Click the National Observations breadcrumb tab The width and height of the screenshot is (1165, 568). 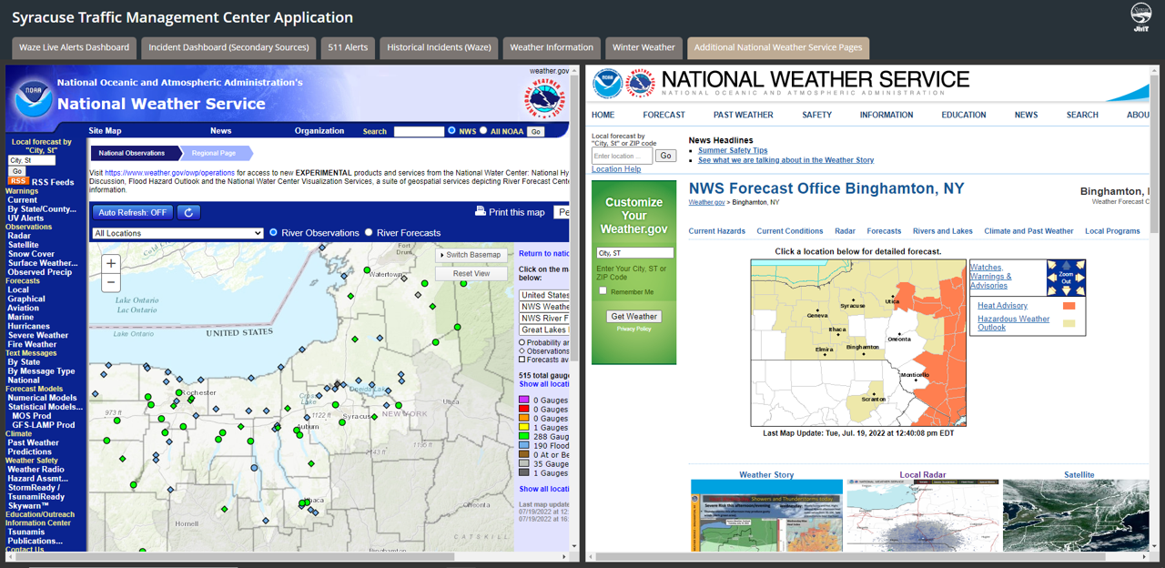coord(133,153)
